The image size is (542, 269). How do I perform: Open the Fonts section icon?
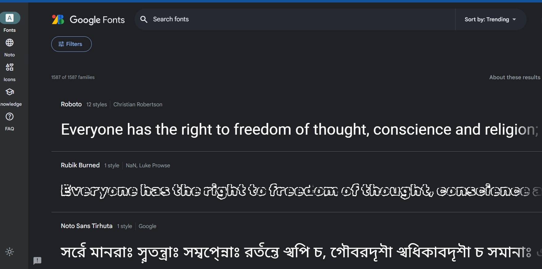[x=10, y=18]
